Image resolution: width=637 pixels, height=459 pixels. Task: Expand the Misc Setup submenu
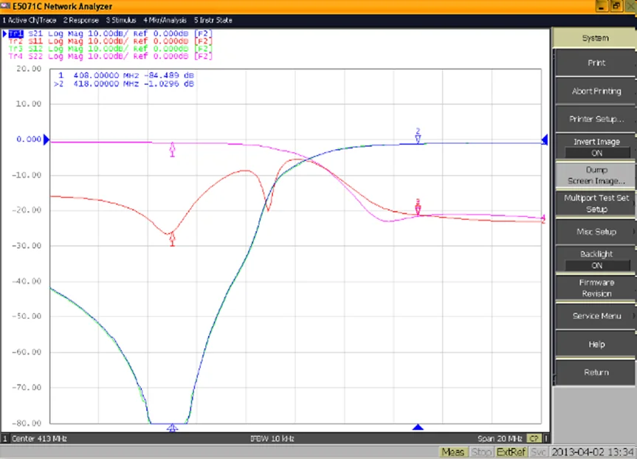[x=596, y=232]
